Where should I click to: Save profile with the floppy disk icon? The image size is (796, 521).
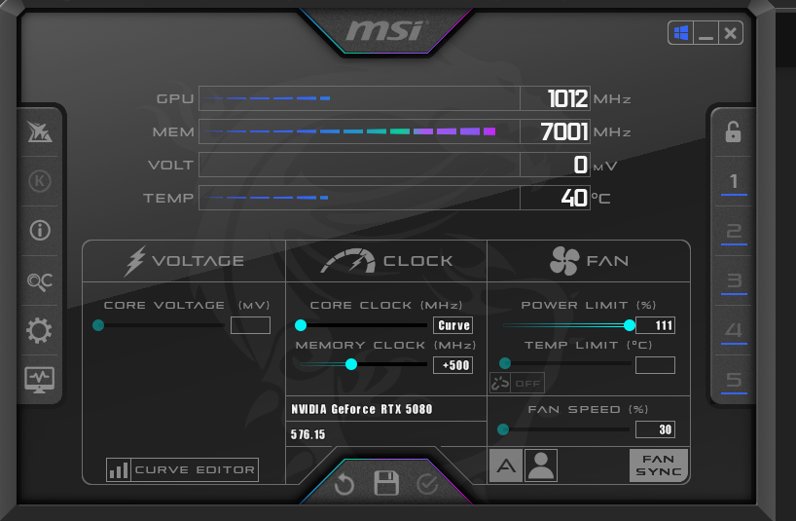(386, 483)
